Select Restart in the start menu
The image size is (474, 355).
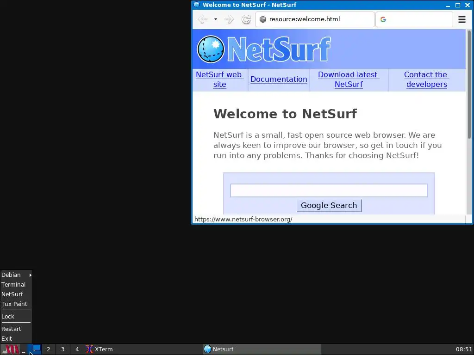coord(16,329)
